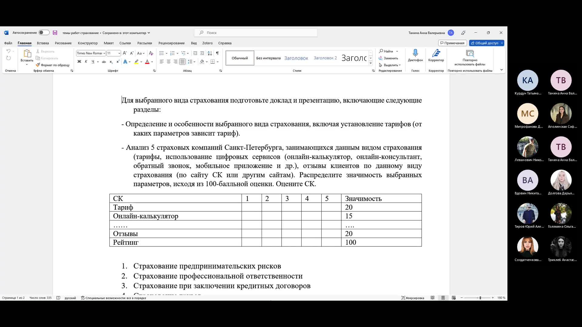Switch to Read Mode view icon

point(433,298)
